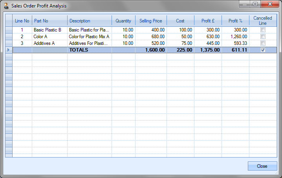Toggle Cancelled Line checkbox for Additives A
The width and height of the screenshot is (282, 178).
(x=263, y=43)
